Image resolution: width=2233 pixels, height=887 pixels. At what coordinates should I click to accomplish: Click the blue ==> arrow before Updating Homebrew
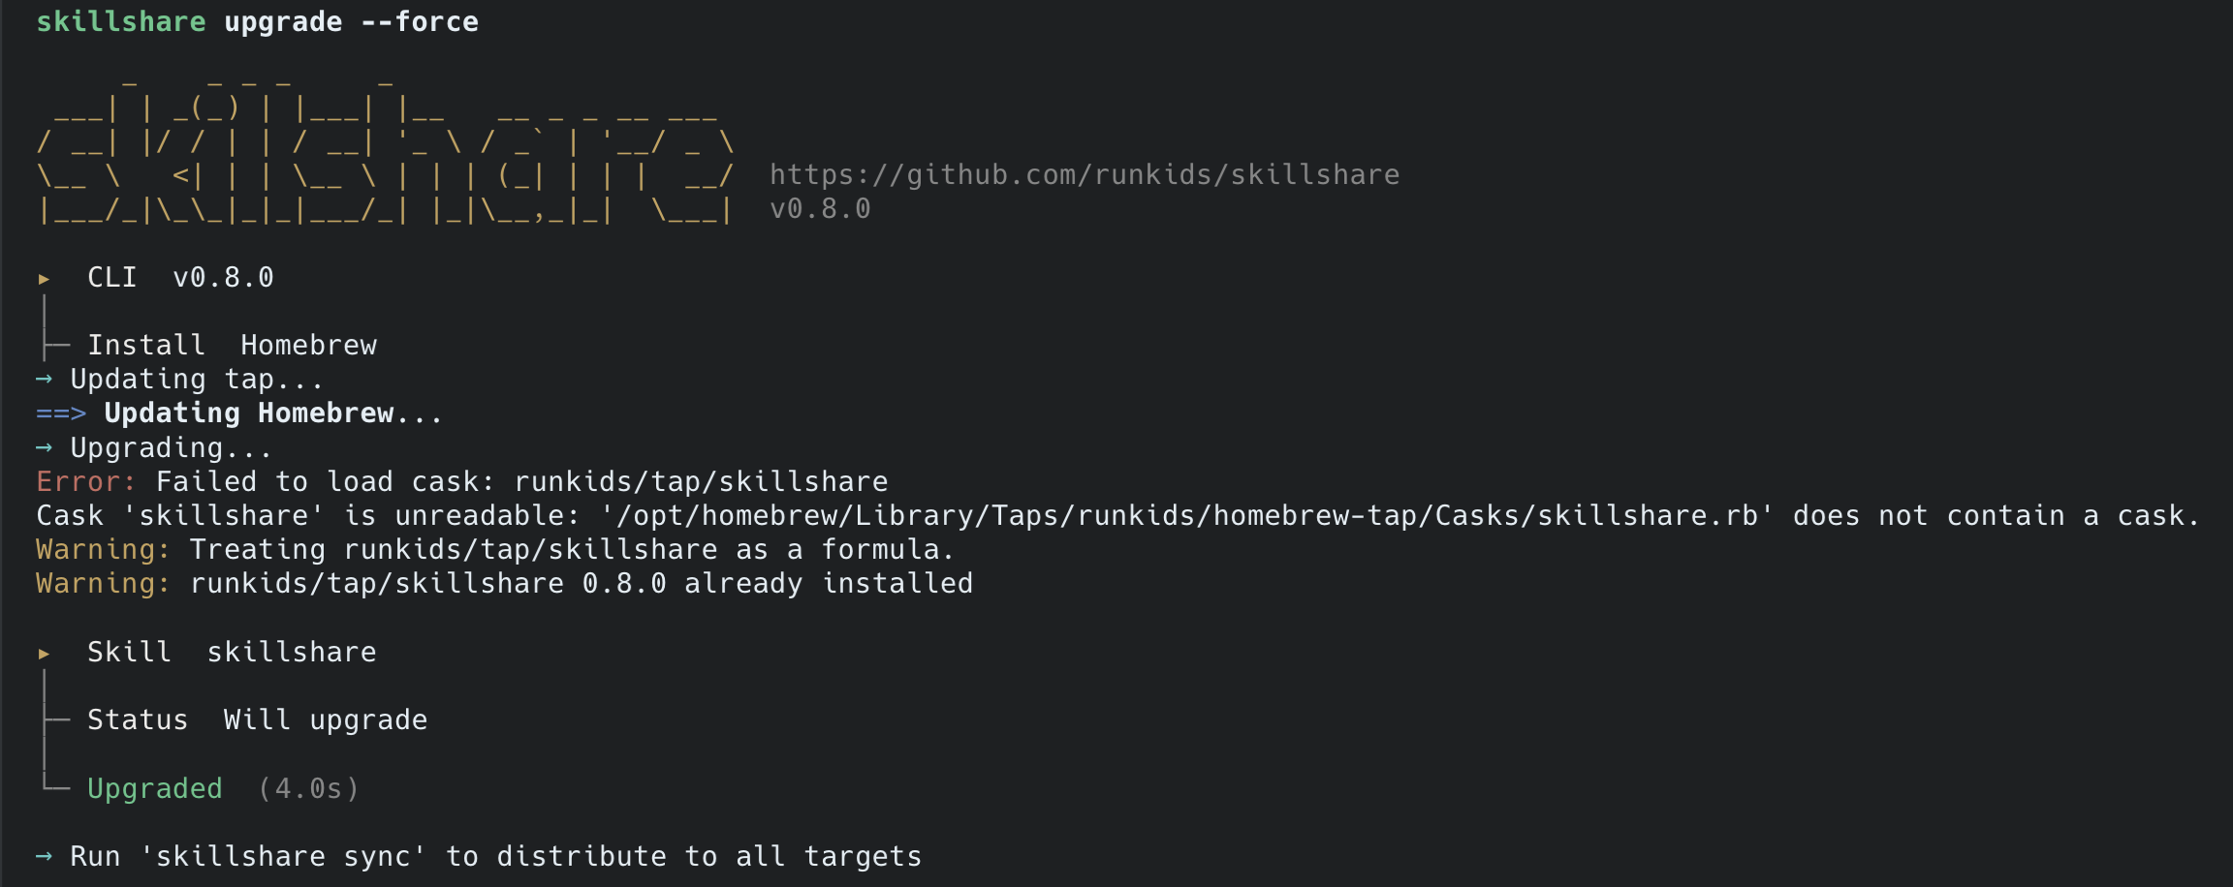click(61, 413)
